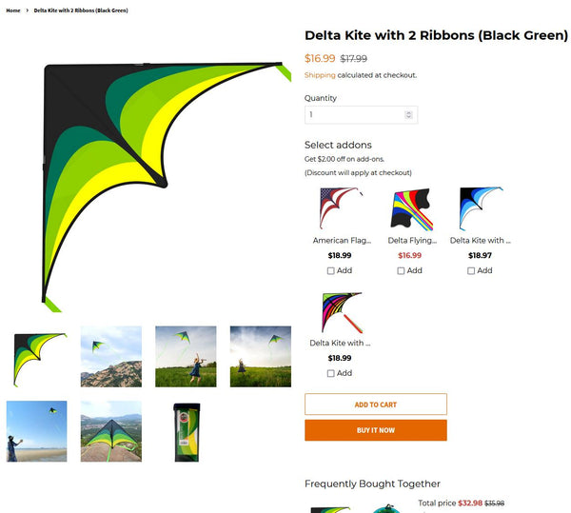
Task: Select the kite package bag thumbnail
Action: tap(187, 432)
